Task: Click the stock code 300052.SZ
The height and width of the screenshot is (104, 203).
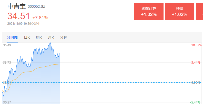Action: point(37,6)
